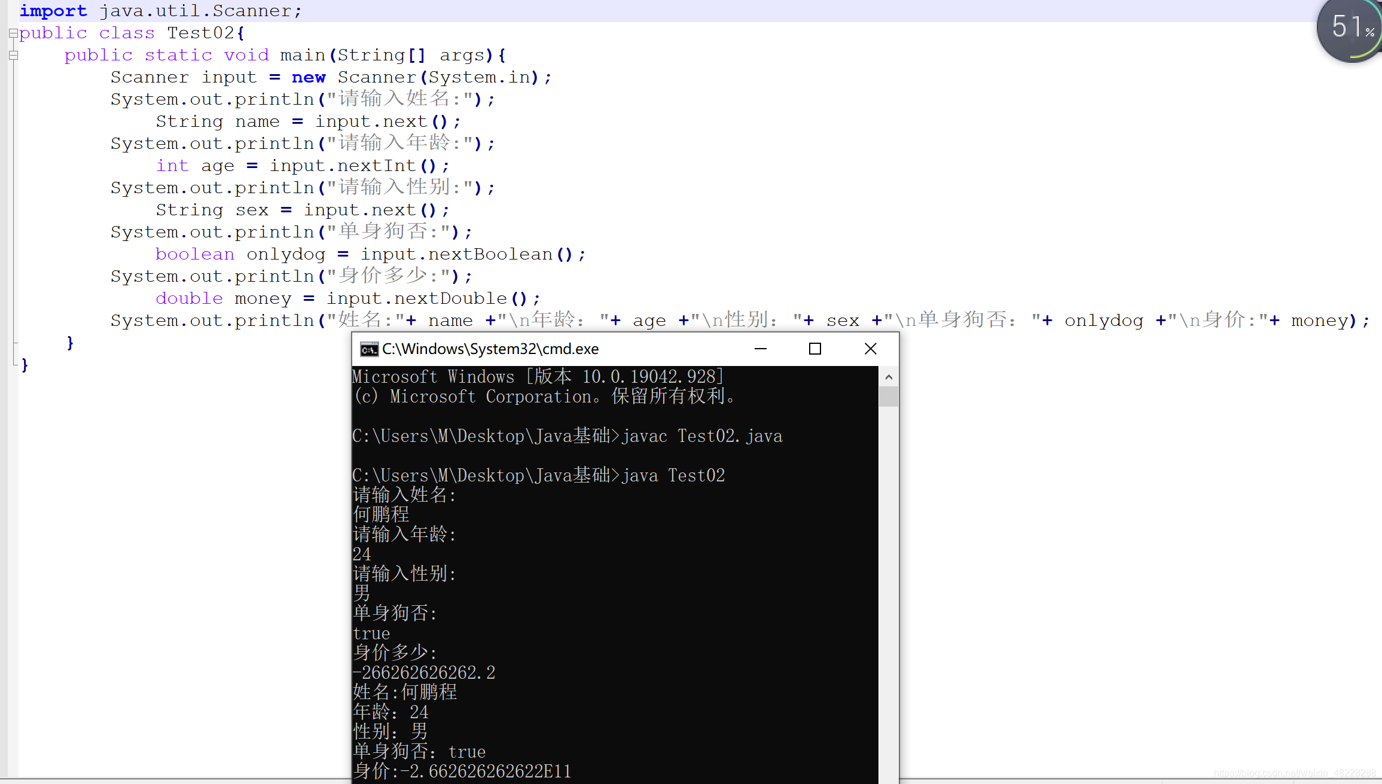This screenshot has height=784, width=1382.
Task: Minimize the cmd.exe window
Action: [x=760, y=349]
